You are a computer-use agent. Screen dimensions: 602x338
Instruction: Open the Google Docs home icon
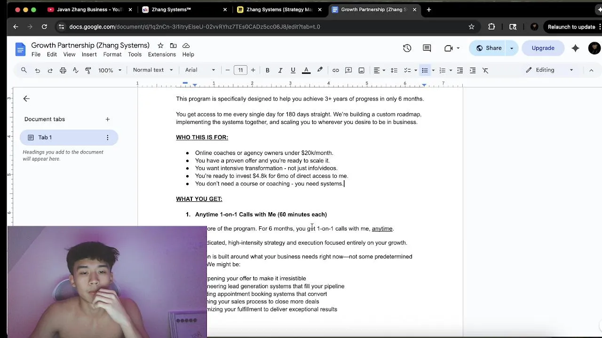(x=20, y=49)
